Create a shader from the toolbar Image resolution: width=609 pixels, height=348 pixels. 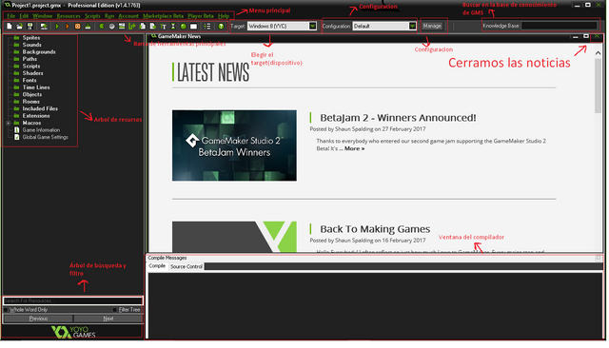(152, 27)
